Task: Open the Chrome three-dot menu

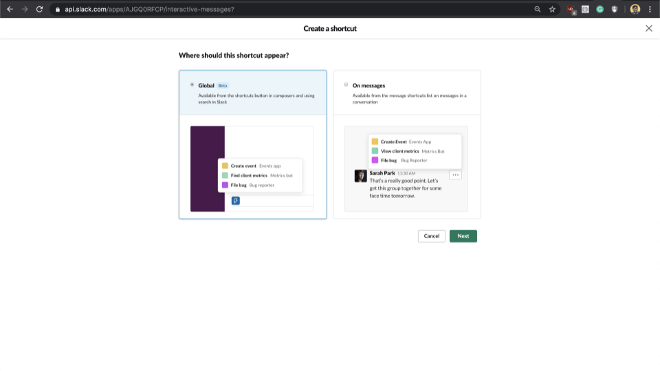Action: tap(650, 9)
